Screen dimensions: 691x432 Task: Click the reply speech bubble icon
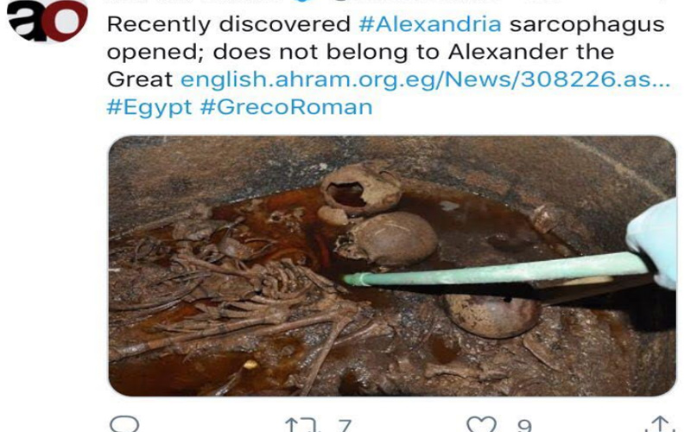124,423
